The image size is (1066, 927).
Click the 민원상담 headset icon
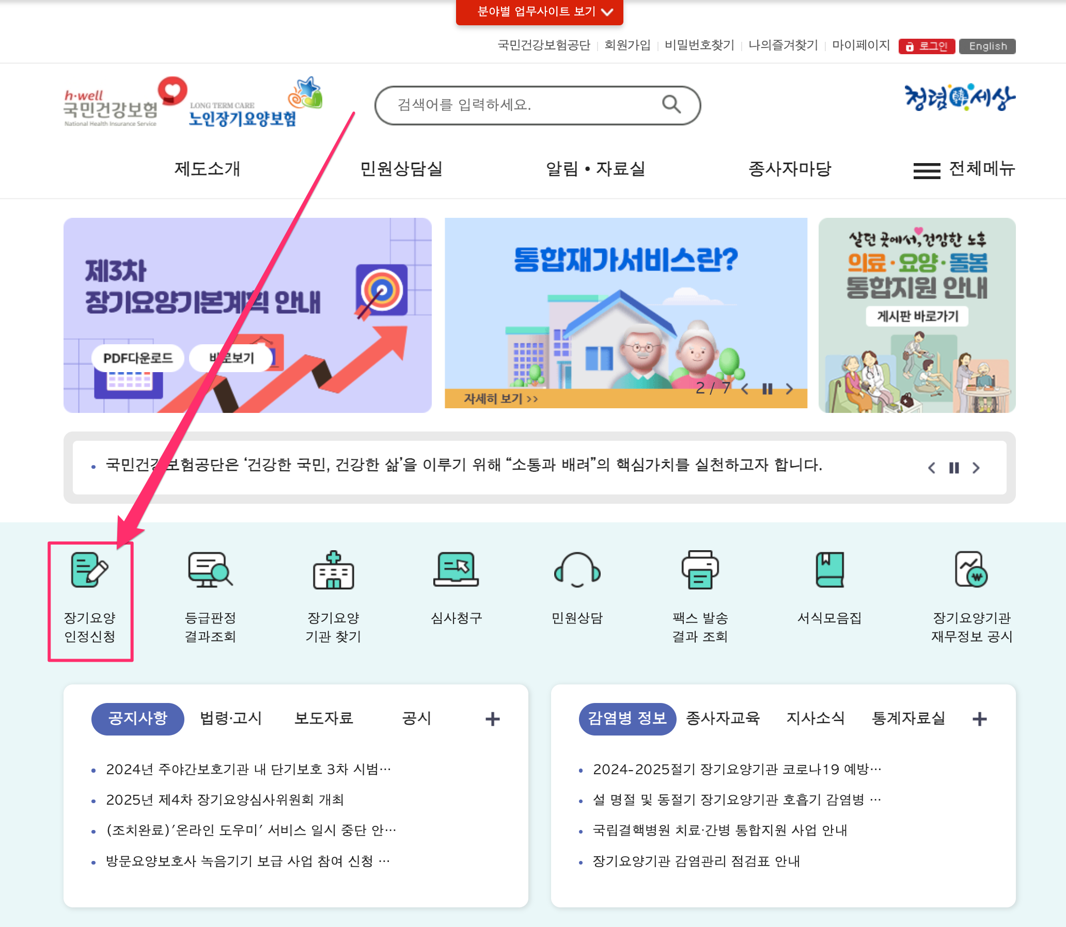577,569
